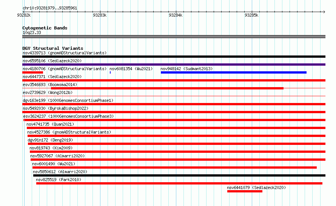336x206 pixels.
Task: Open the esv3546693 (Boomsma2014) label
Action: tap(50, 85)
